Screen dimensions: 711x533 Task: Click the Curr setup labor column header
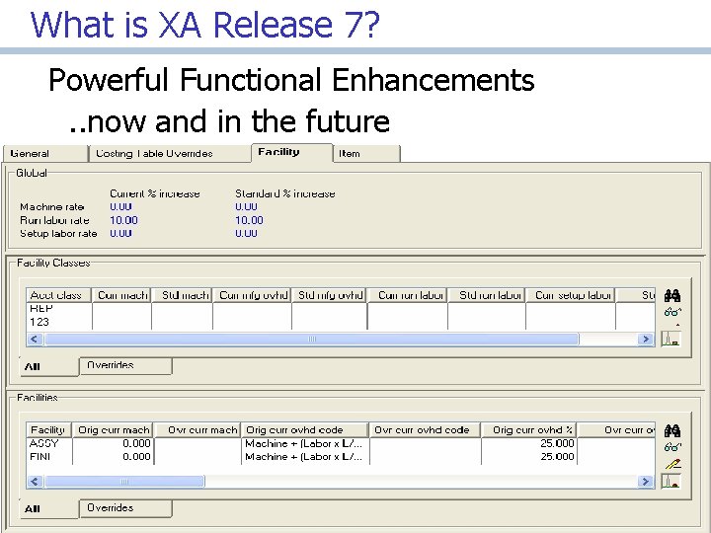pos(571,295)
